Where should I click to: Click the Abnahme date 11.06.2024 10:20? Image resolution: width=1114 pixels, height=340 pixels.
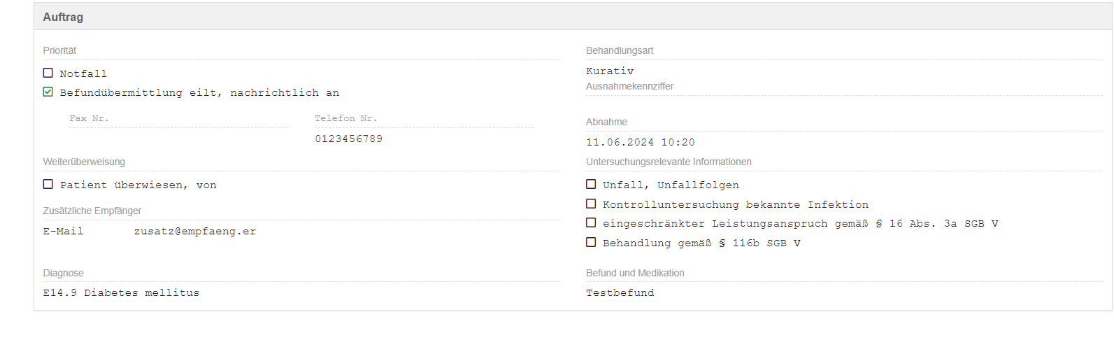point(640,142)
